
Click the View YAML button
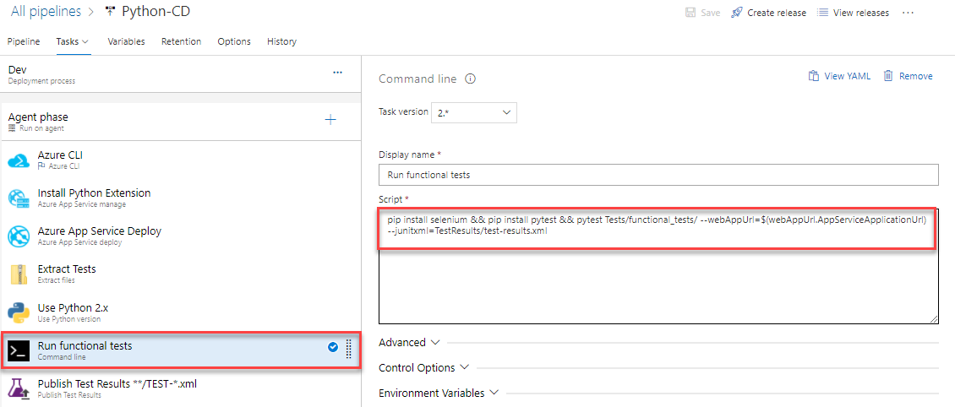tap(839, 76)
